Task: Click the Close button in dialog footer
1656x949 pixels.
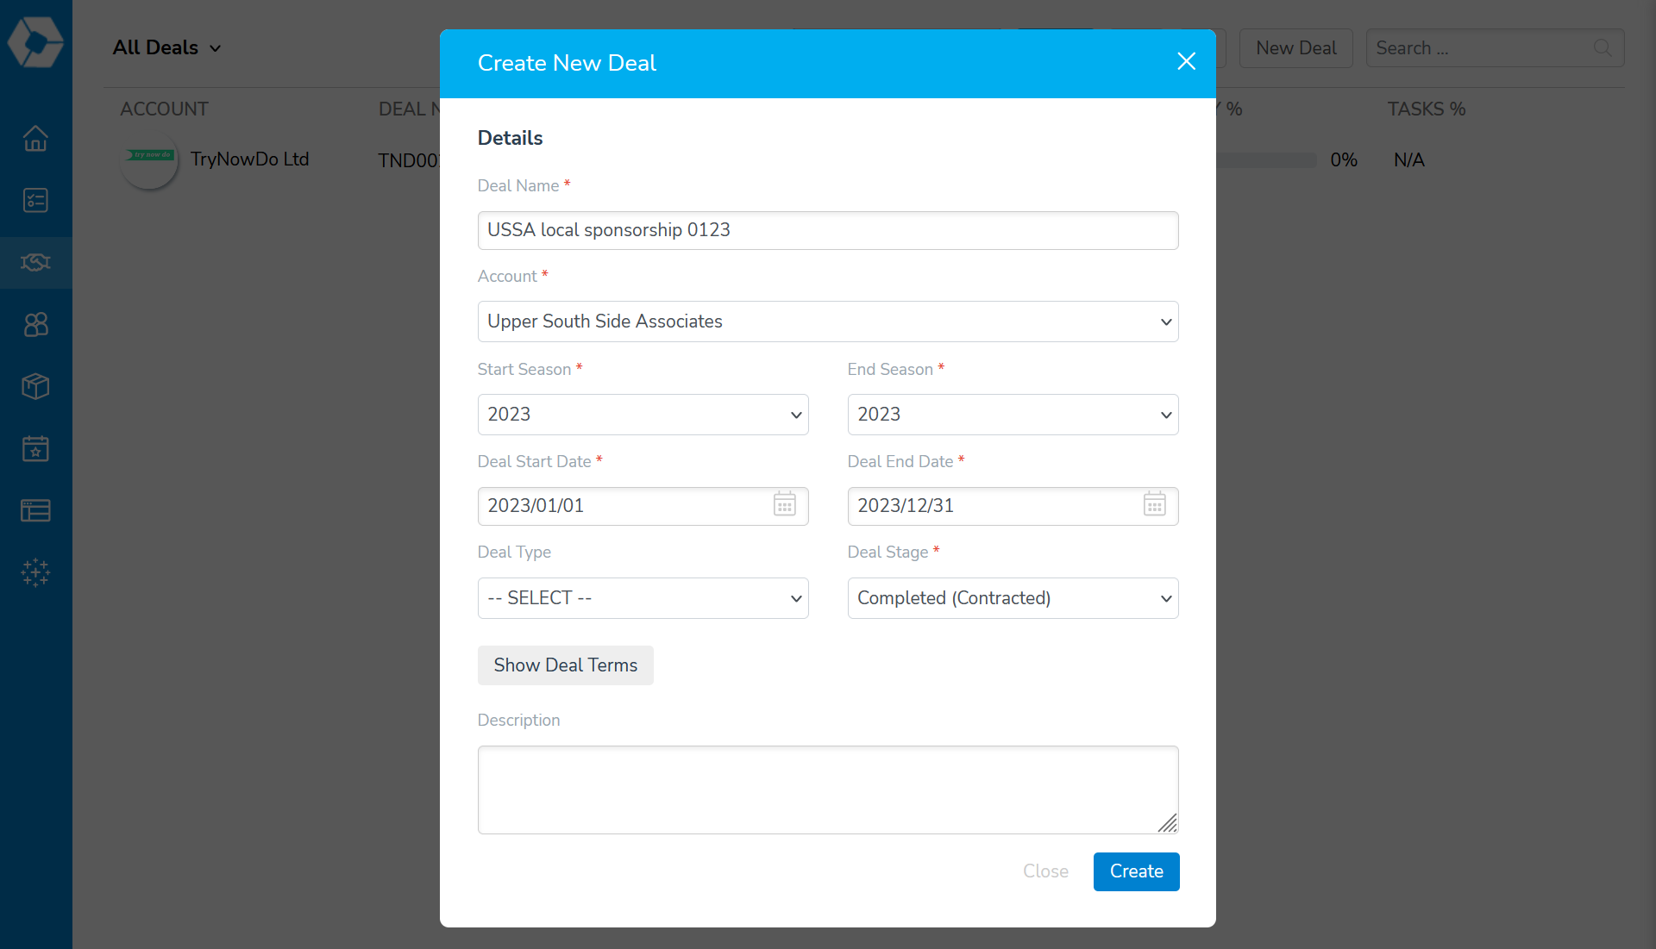Action: coord(1045,871)
